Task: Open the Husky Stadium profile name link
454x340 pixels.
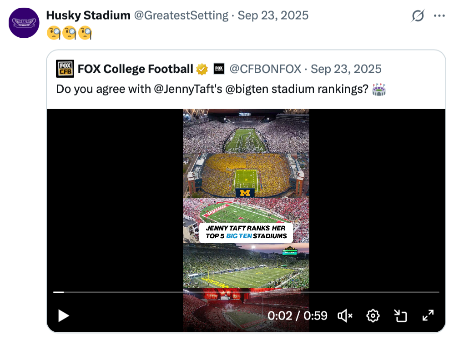Action: 88,15
